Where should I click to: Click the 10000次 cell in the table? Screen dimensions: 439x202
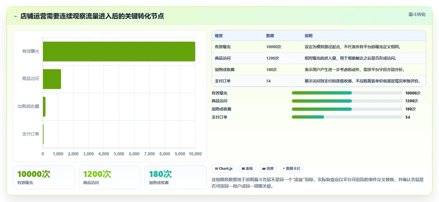tap(274, 47)
